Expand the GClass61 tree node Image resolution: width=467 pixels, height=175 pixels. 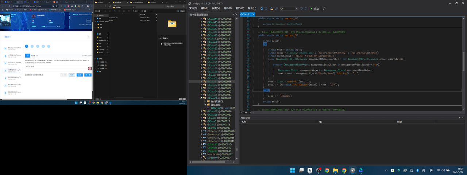[201, 82]
